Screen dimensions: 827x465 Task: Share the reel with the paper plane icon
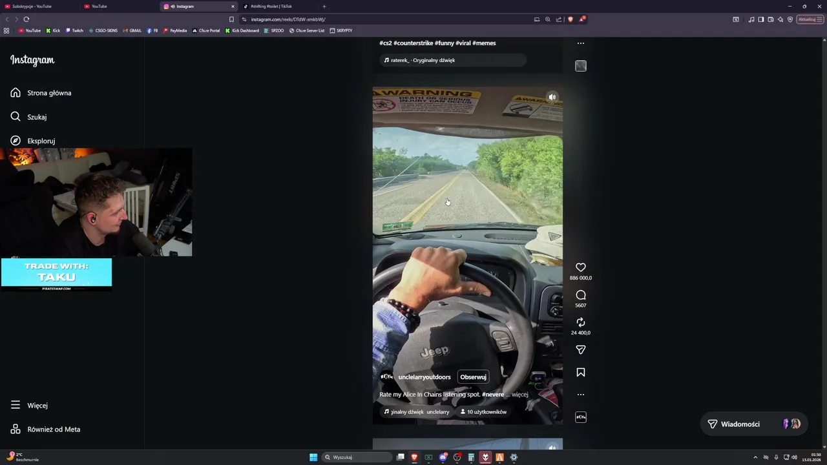pos(580,350)
